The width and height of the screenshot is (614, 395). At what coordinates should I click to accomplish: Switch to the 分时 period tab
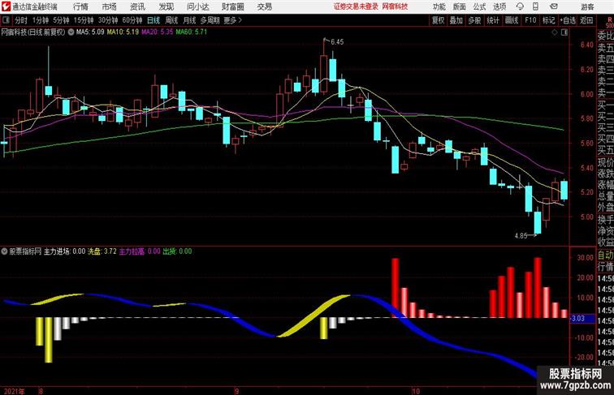(21, 20)
